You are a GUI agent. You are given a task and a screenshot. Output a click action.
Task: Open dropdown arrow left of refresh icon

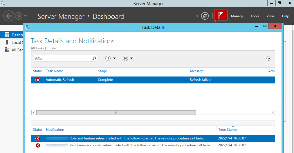click(x=197, y=16)
